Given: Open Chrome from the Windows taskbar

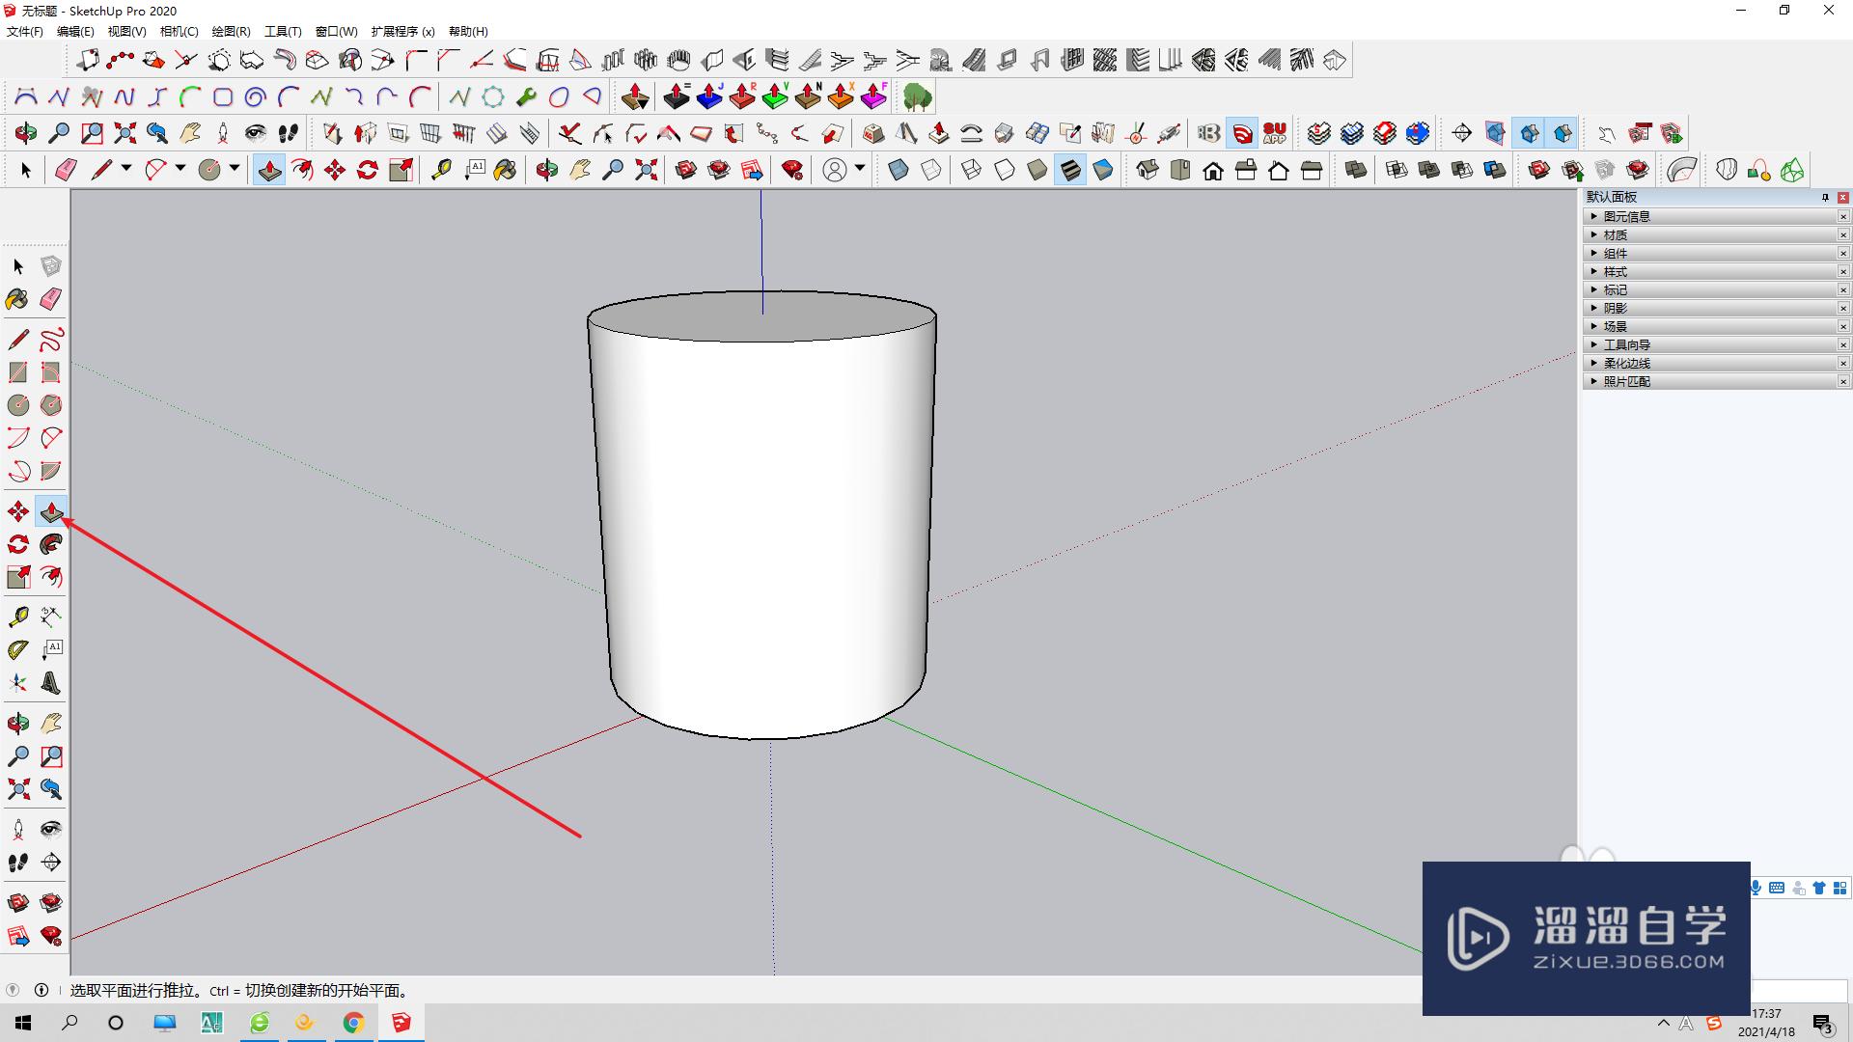Looking at the screenshot, I should [x=353, y=1023].
